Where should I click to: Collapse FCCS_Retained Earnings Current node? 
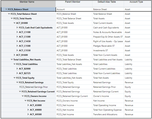(20, 91)
